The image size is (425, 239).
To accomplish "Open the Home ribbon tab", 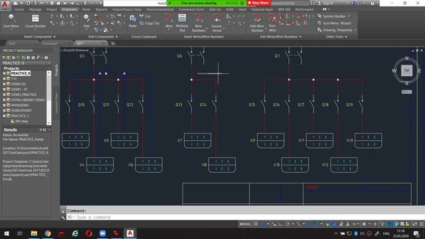I will (x=19, y=9).
